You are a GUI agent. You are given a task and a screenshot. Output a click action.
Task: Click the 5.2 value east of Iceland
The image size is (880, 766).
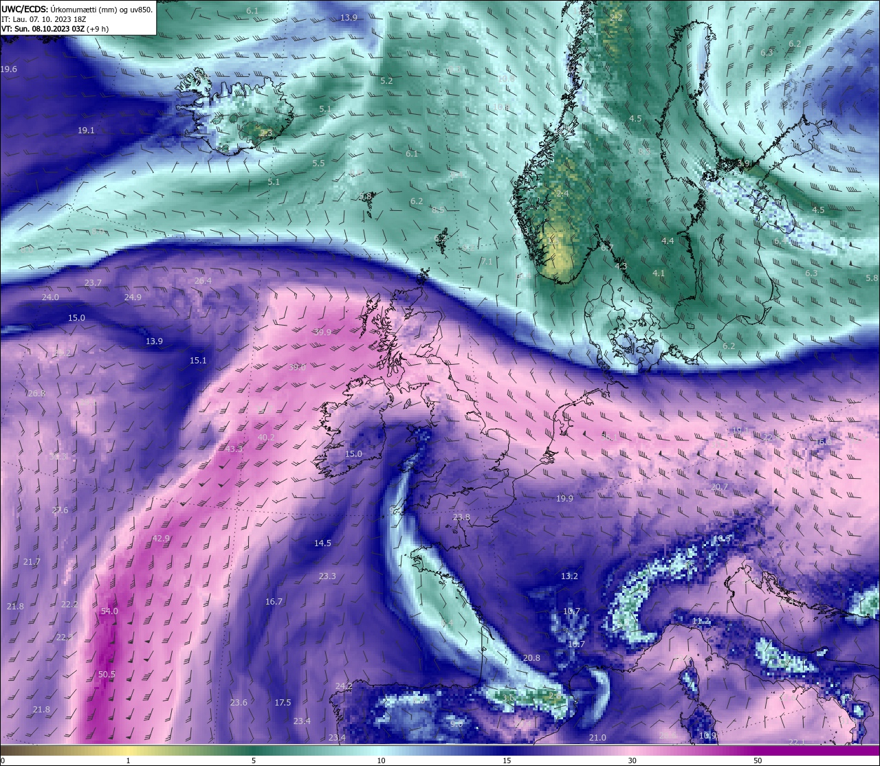click(386, 81)
